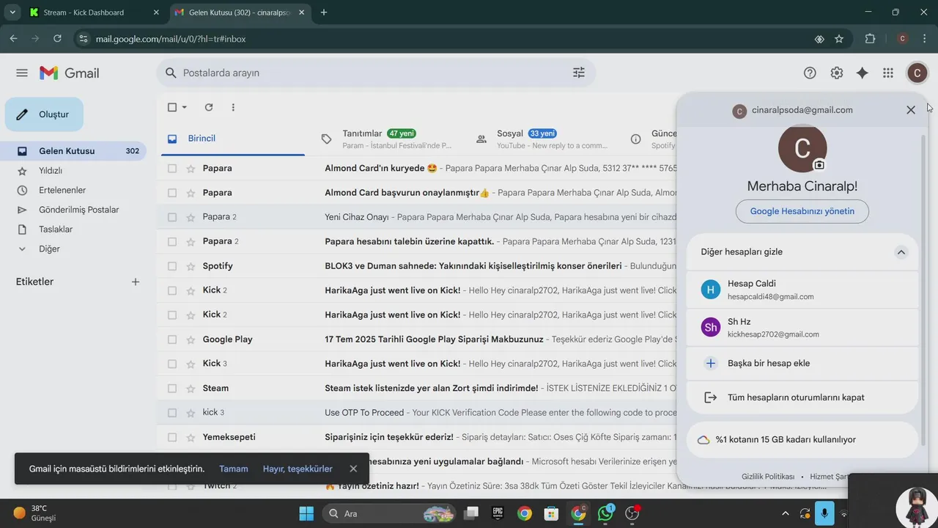This screenshot has width=938, height=528.
Task: Select the Almond Card başvurun onaylanmıştır checkbox
Action: point(172,192)
